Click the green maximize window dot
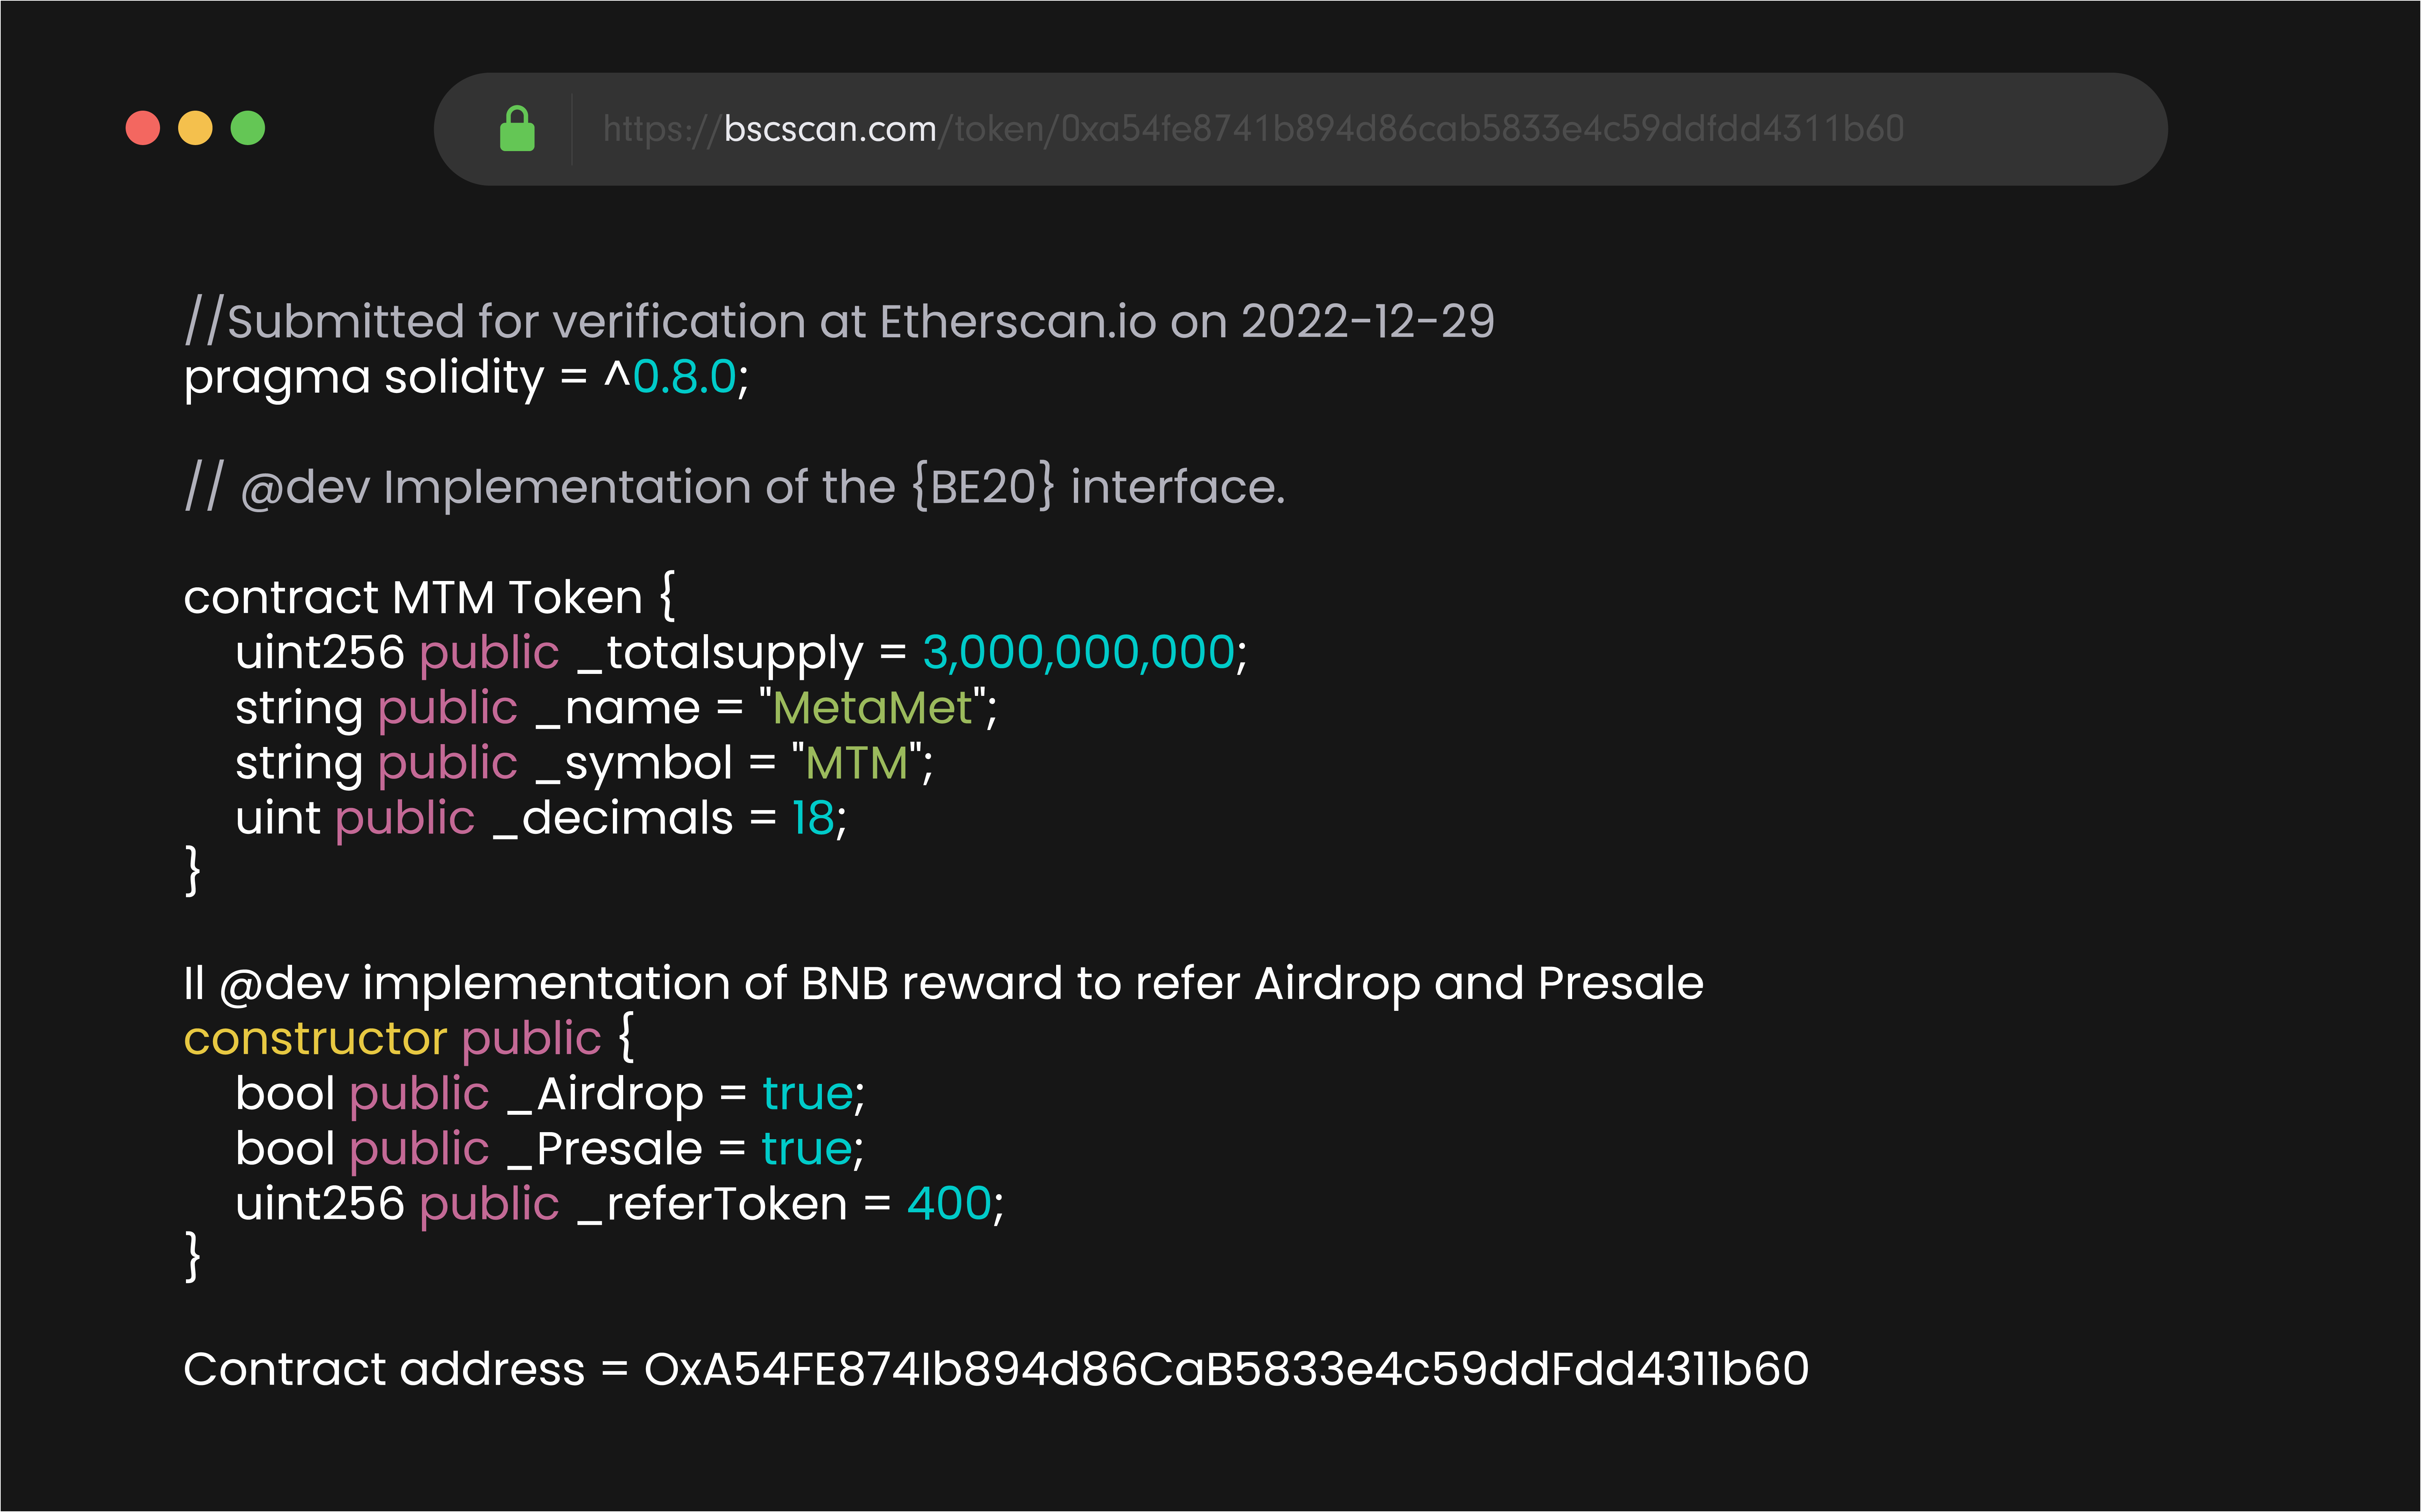Screen dimensions: 2421x1512 click(x=248, y=128)
